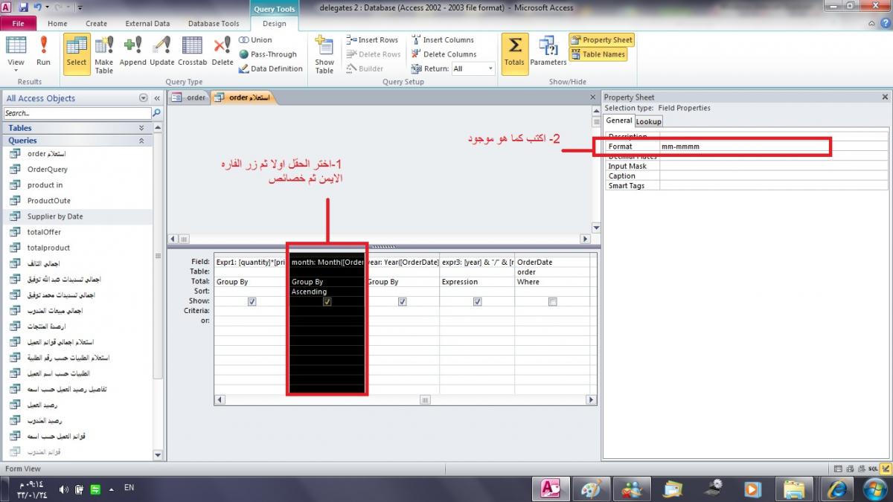Select the Union query option
The width and height of the screenshot is (893, 502).
256,40
